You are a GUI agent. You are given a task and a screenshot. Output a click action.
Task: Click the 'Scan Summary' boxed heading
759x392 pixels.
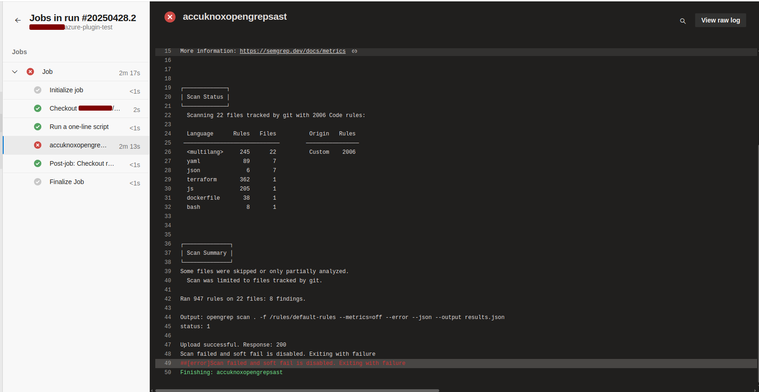(207, 253)
